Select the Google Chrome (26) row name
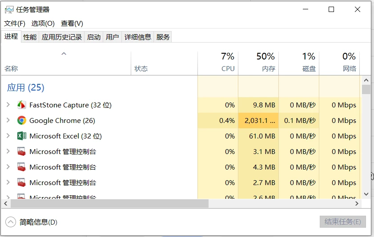 [62, 120]
